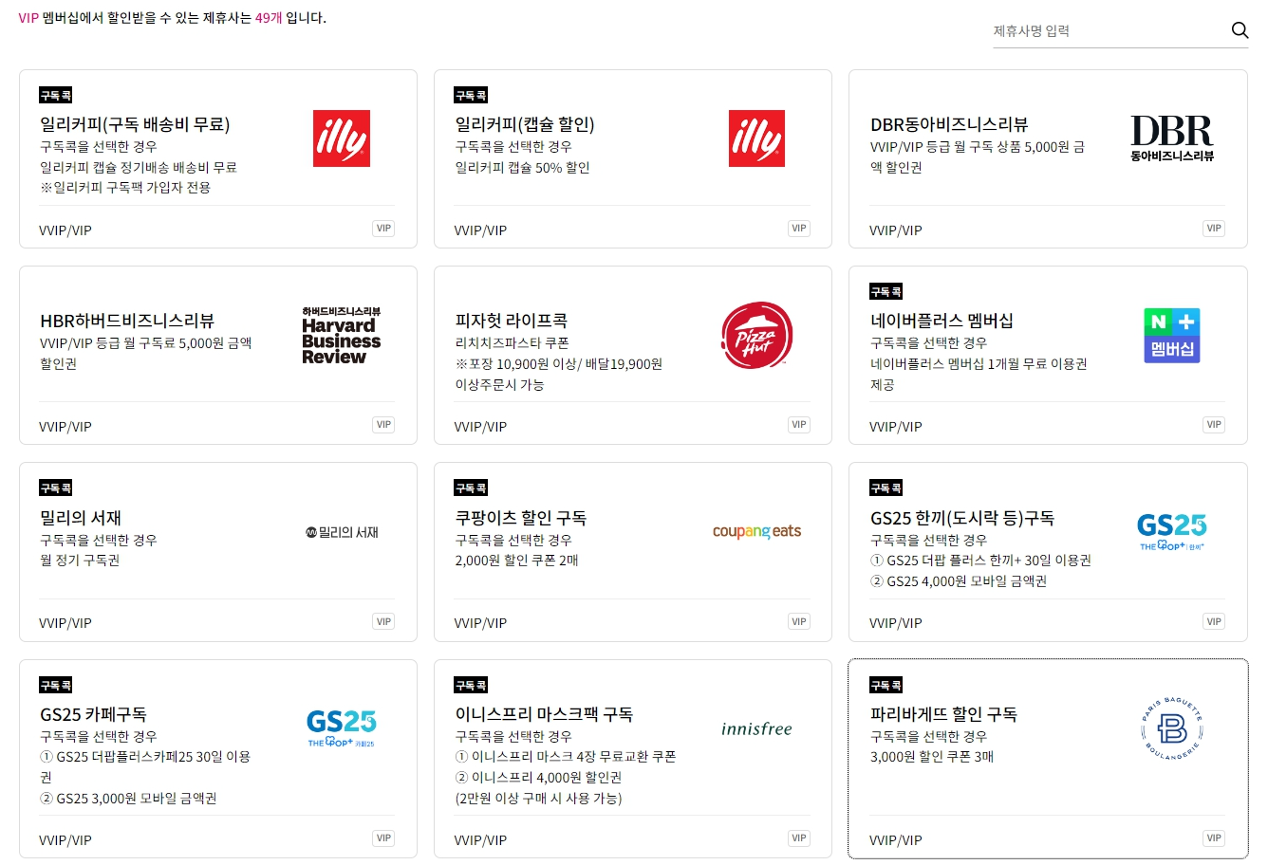Screen dimensions: 1268x865
Task: Click 구독콕 tag on 네이버플러스 멤버십 card
Action: [x=886, y=291]
